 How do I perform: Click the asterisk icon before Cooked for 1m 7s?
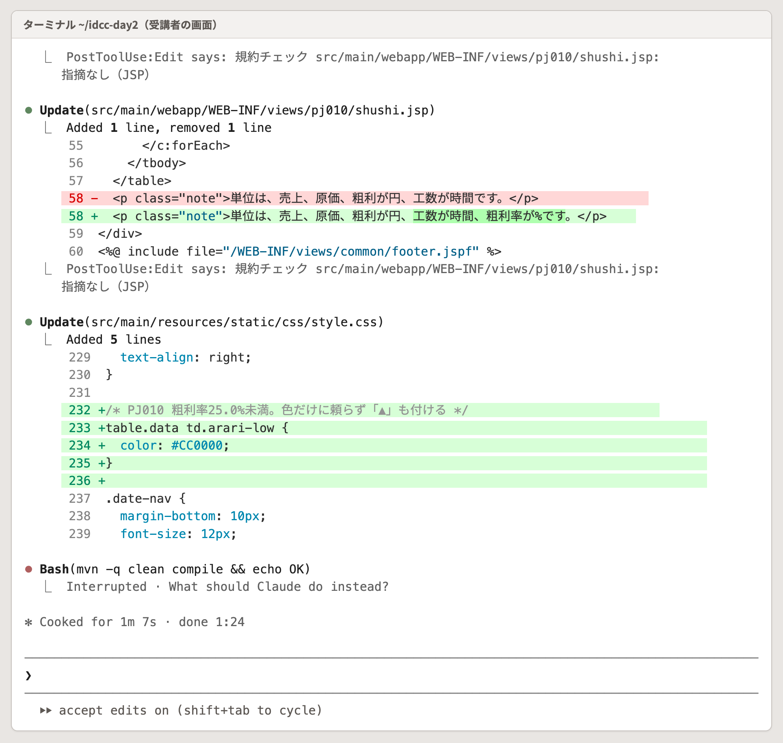(x=28, y=622)
